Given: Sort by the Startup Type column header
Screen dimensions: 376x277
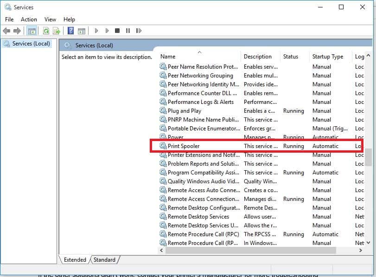Looking at the screenshot, I should click(x=327, y=57).
